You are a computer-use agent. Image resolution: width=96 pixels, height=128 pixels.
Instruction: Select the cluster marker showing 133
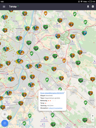(19, 61)
